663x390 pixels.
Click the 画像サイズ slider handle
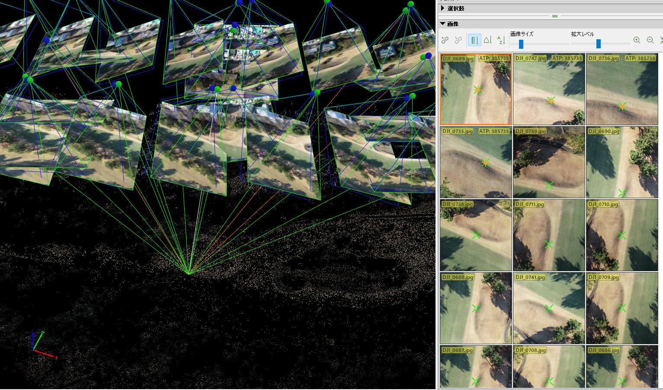pos(521,44)
